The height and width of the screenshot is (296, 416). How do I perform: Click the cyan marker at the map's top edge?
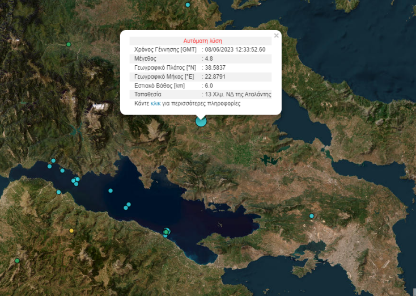(188, 5)
